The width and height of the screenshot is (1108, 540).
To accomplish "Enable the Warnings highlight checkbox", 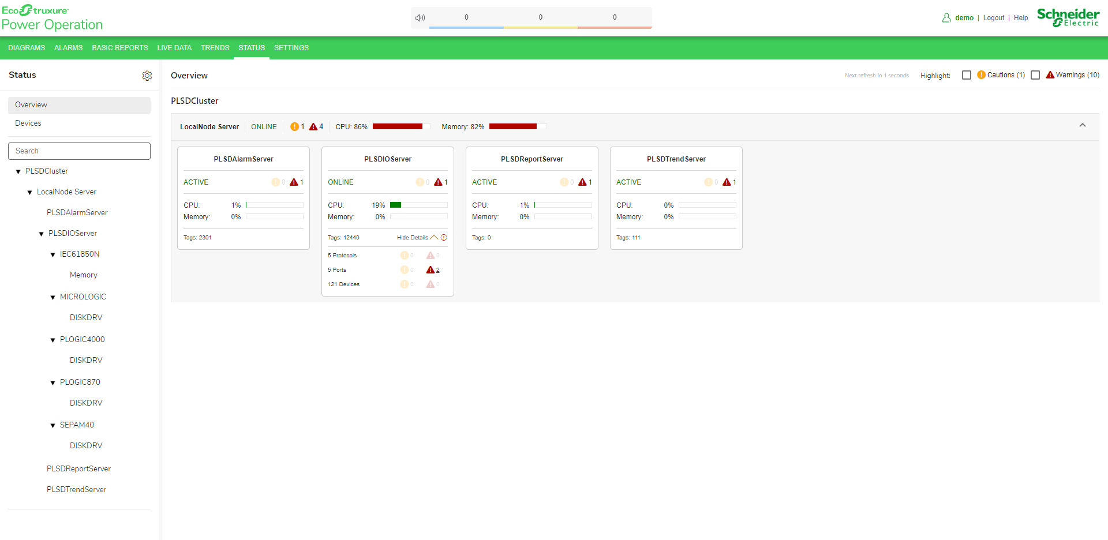I will [x=1035, y=75].
